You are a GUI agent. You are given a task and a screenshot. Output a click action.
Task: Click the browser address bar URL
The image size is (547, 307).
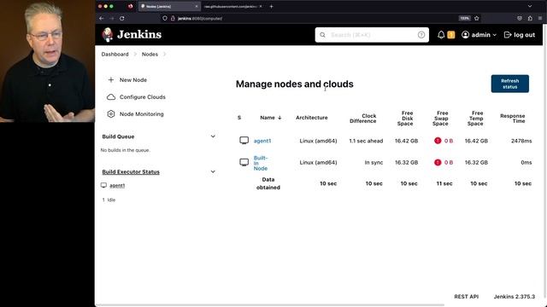pyautogui.click(x=200, y=19)
